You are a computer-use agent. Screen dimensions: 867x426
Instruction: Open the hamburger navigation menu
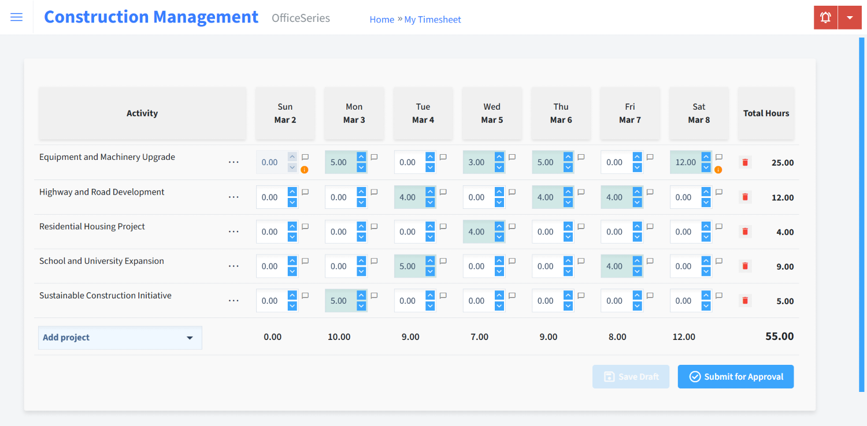[x=16, y=17]
